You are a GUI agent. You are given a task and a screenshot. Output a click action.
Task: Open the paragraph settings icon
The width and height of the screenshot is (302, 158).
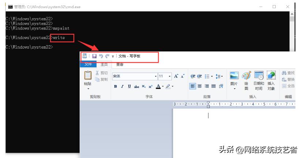tap(221, 86)
